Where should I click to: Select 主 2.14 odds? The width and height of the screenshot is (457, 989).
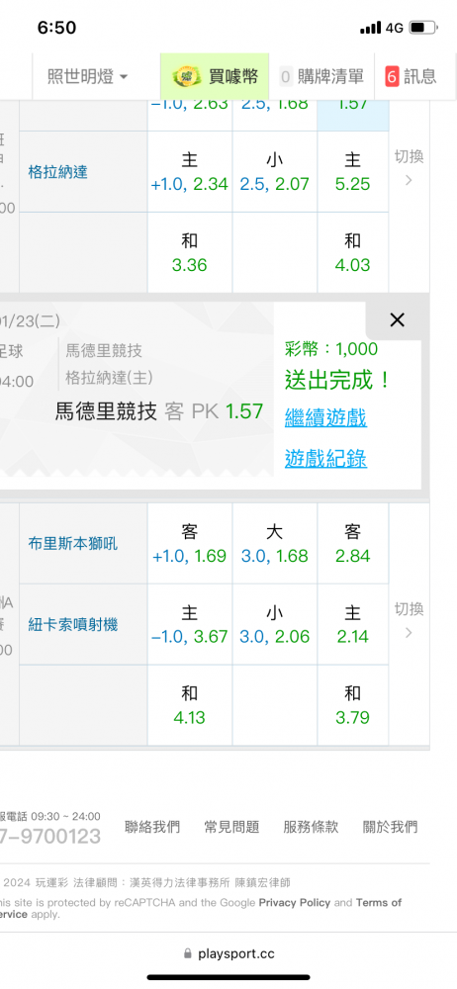353,624
